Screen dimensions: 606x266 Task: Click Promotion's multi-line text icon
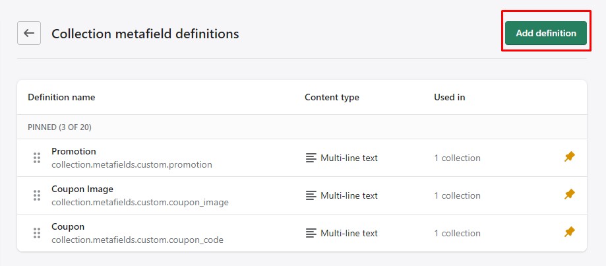[x=311, y=158]
